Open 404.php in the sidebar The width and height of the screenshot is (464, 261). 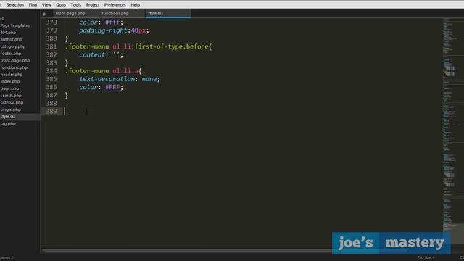[x=8, y=33]
